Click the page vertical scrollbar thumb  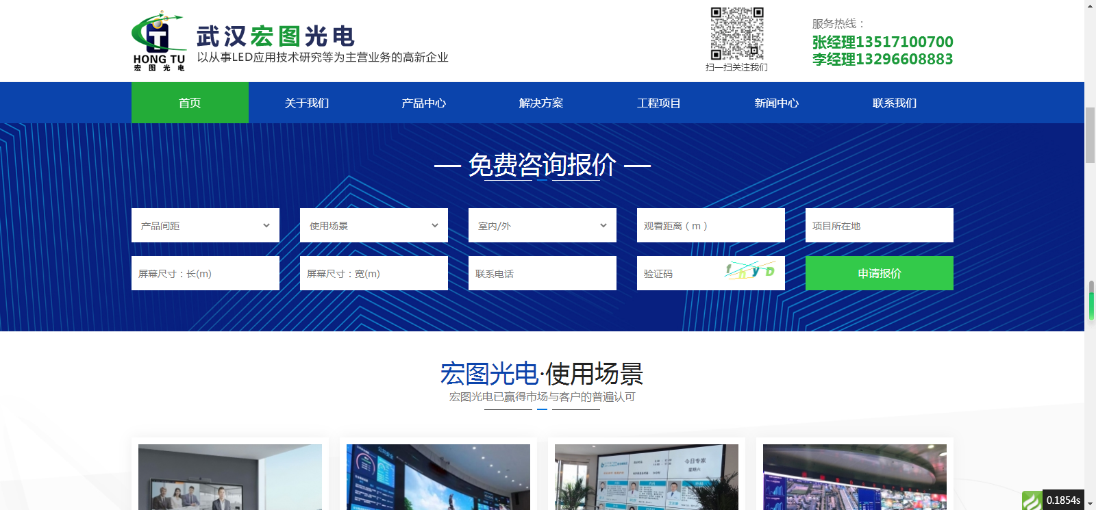(1090, 135)
